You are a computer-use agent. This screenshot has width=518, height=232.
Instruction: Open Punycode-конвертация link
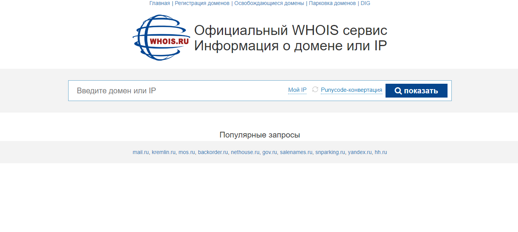(351, 90)
